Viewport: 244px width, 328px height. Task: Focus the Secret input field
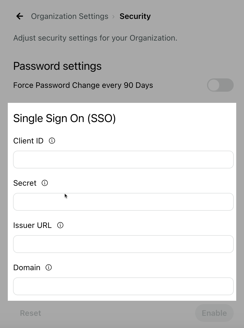pos(123,202)
